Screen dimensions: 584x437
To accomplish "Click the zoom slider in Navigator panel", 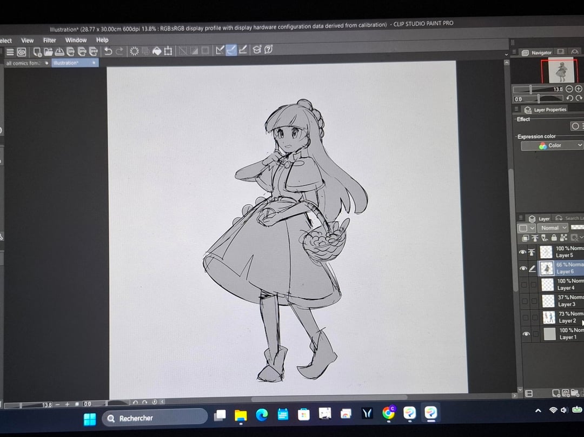I will tap(531, 89).
